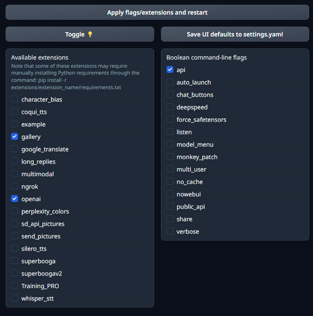Tick the long_replies checkbox
This screenshot has width=313, height=316.
click(15, 161)
